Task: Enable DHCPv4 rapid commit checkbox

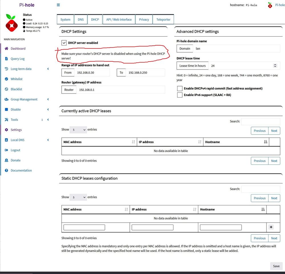Action: pyautogui.click(x=180, y=89)
